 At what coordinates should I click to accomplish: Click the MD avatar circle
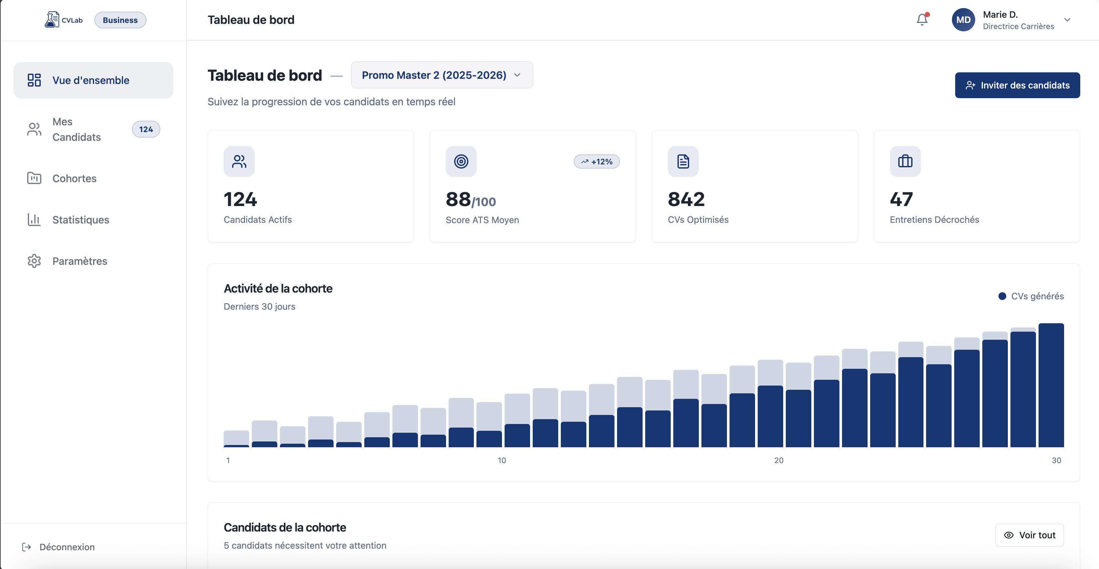pyautogui.click(x=963, y=20)
